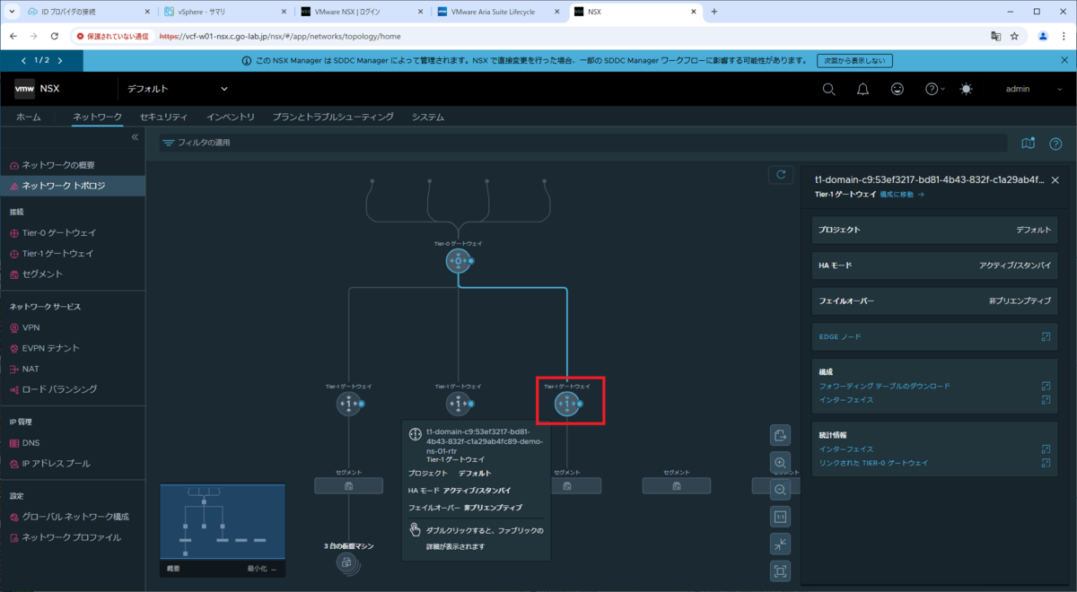Click the topology overview minimap
Image resolution: width=1077 pixels, height=592 pixels.
223,523
